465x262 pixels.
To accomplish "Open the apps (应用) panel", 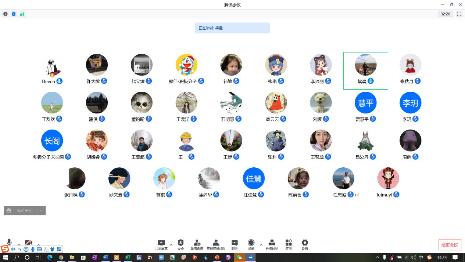I will tap(289, 244).
